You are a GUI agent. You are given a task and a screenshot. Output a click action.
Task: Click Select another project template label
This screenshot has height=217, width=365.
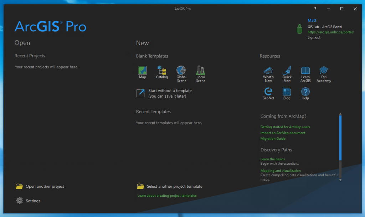point(175,186)
